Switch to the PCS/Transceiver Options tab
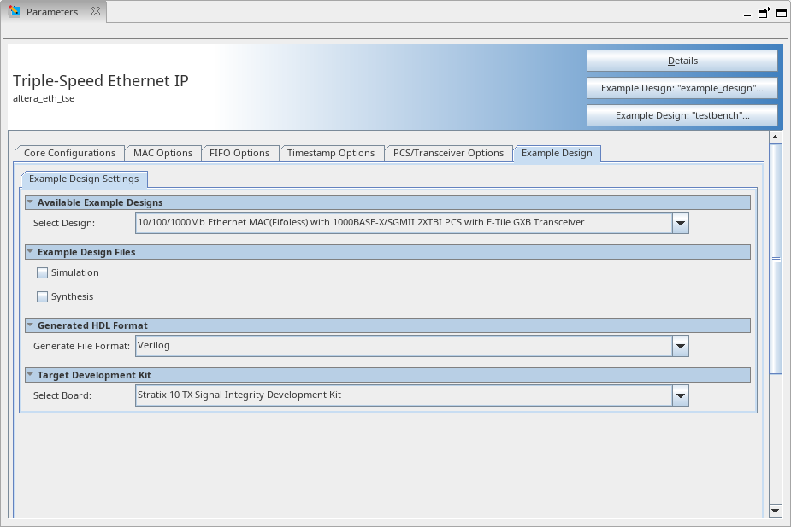 click(448, 153)
